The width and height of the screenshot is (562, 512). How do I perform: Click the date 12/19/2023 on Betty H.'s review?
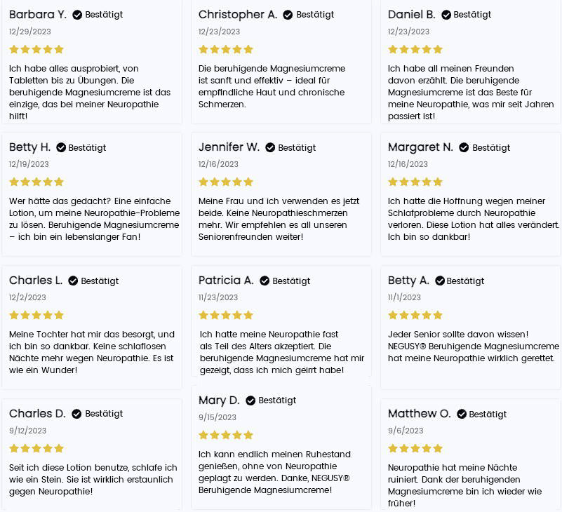click(29, 164)
